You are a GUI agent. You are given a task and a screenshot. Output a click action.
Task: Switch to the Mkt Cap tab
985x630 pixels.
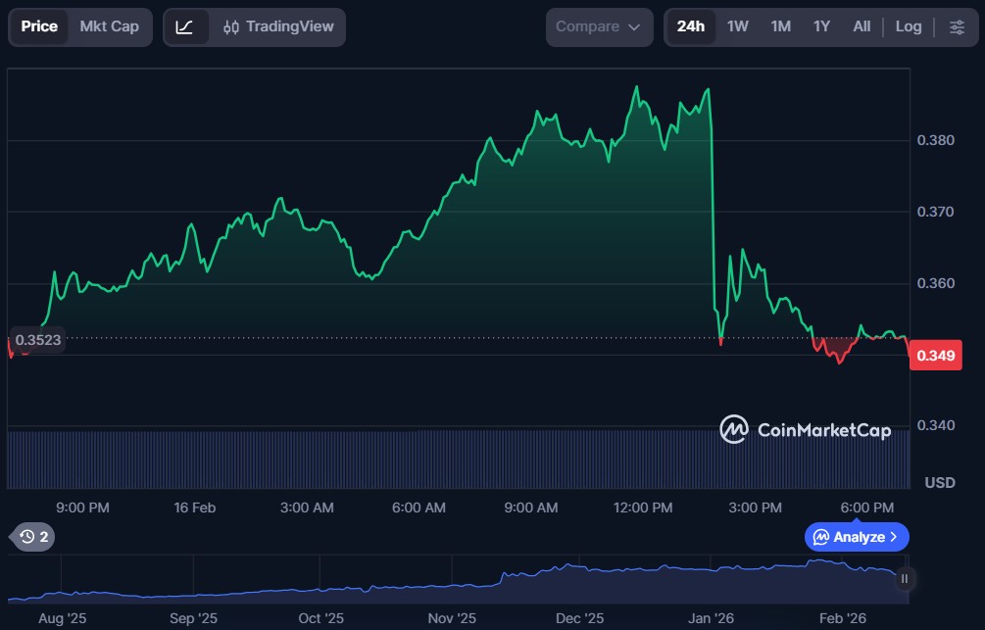click(x=109, y=26)
